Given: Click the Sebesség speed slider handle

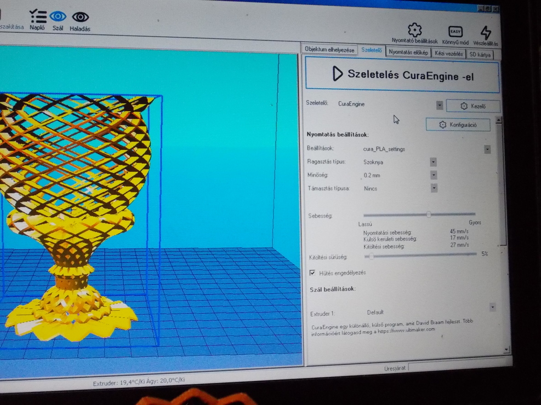Looking at the screenshot, I should click(x=429, y=215).
